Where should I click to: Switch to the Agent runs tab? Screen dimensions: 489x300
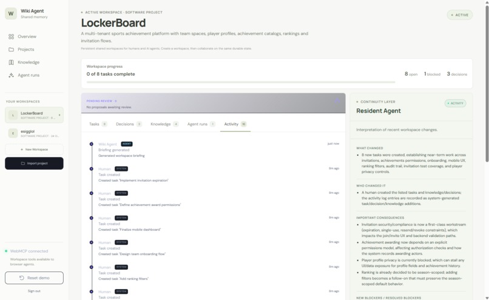[x=201, y=124]
